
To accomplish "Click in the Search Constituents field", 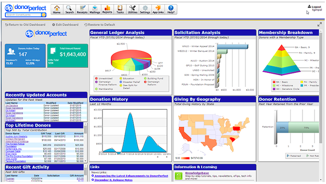I will (x=24, y=15).
